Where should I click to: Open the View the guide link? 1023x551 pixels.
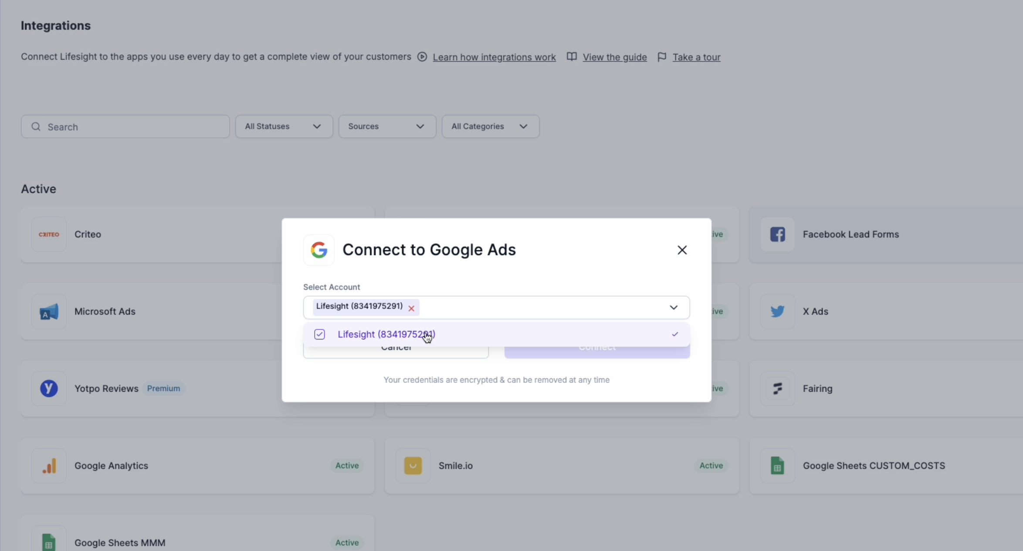point(614,57)
